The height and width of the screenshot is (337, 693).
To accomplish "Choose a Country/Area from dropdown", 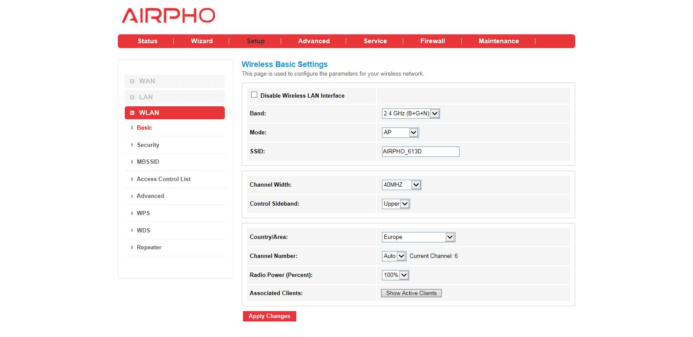I will (x=418, y=237).
